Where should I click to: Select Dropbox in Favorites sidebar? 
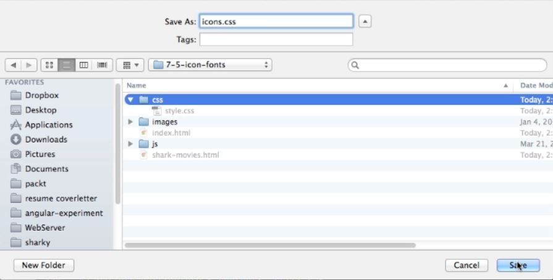point(41,96)
